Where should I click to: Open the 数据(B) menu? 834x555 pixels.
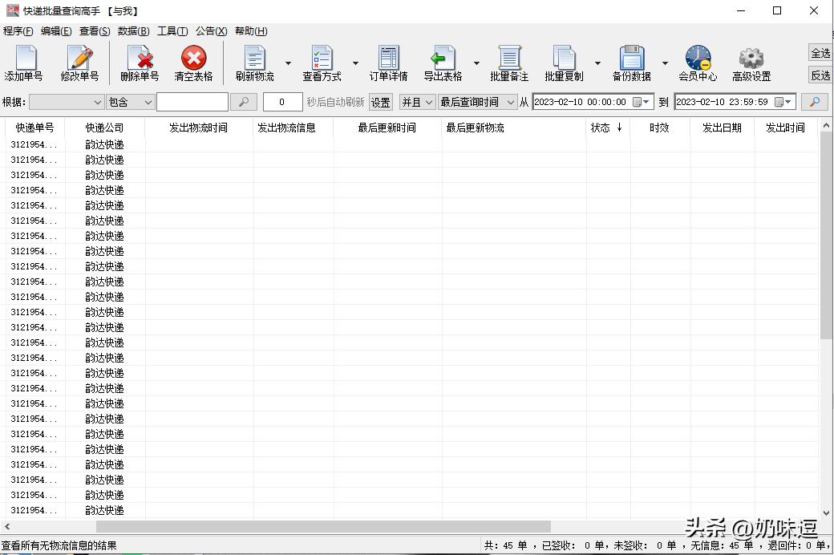133,30
